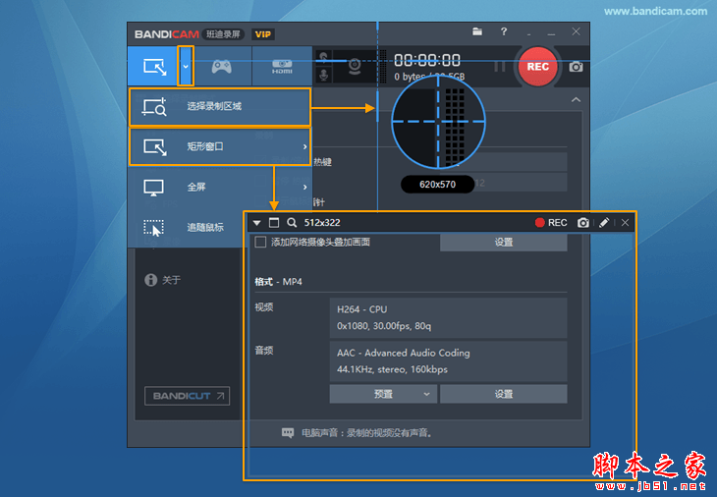Click the 620x570 size label

click(438, 185)
